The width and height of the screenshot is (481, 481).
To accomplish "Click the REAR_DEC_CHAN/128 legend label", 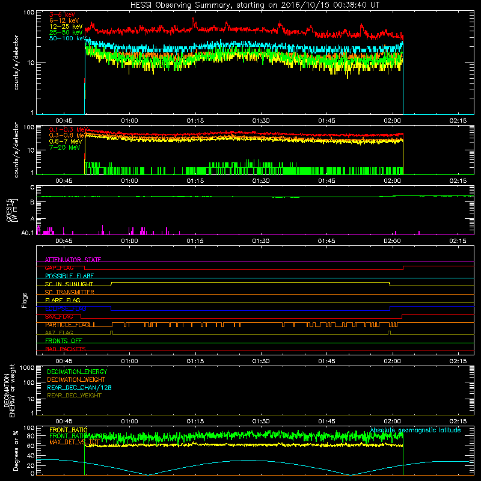I will (x=79, y=387).
